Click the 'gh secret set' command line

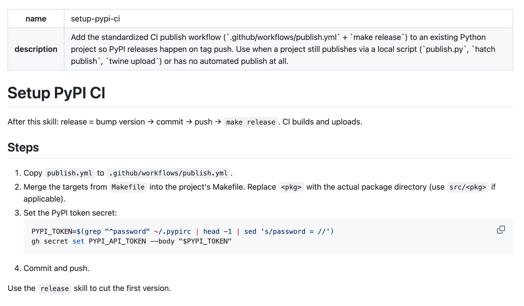(x=132, y=241)
